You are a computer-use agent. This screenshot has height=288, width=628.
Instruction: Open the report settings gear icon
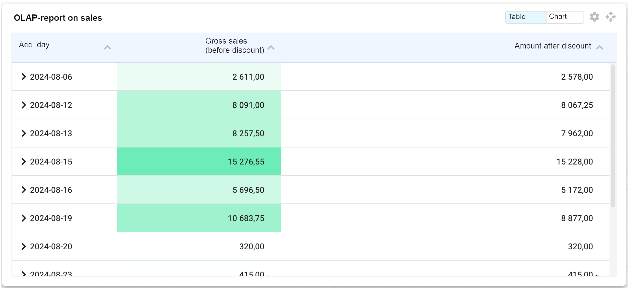click(x=594, y=17)
